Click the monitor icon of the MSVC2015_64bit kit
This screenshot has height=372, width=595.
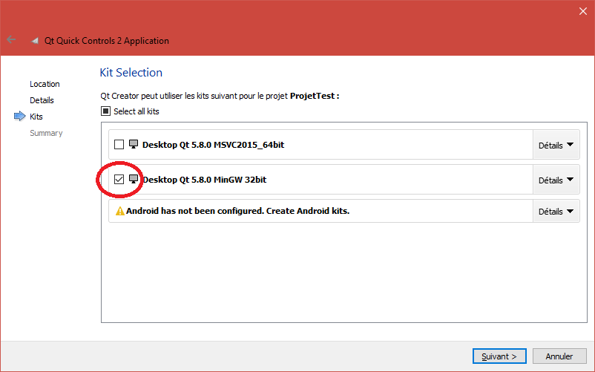click(134, 144)
